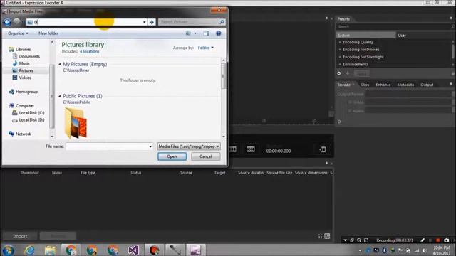456x256 pixels.
Task: Switch to the Enhance tab
Action: point(383,85)
